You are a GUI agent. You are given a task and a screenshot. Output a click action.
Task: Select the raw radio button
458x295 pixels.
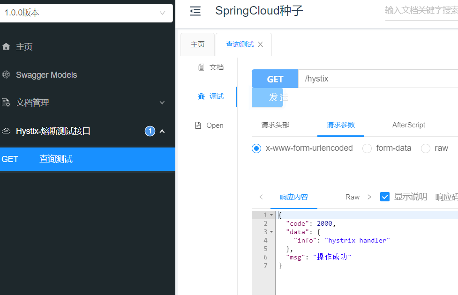coord(425,148)
